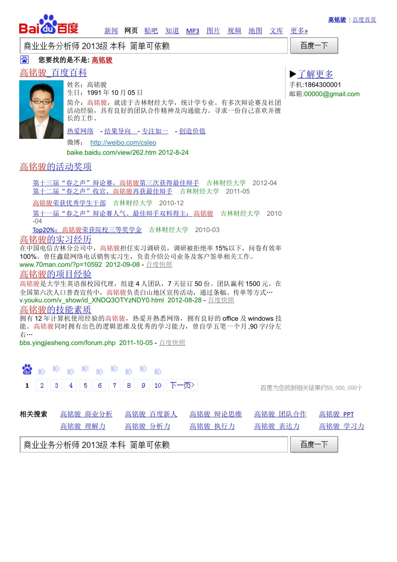This screenshot has width=397, height=562.
Task: Go to results page 6
Action: tap(100, 385)
